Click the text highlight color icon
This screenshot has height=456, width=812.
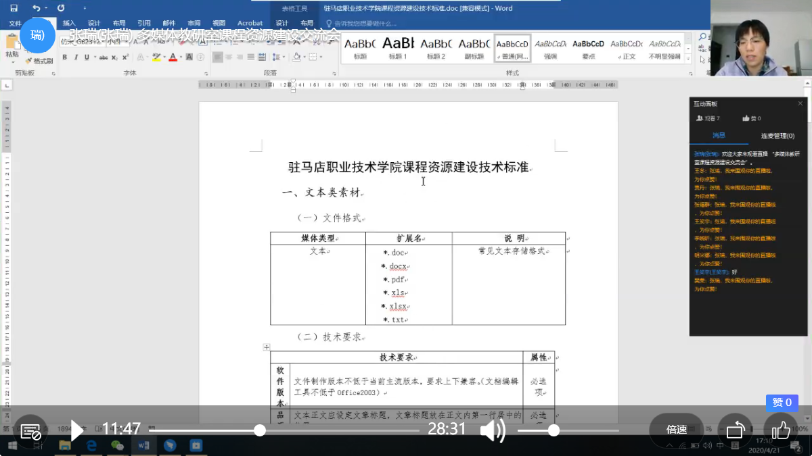coord(158,57)
